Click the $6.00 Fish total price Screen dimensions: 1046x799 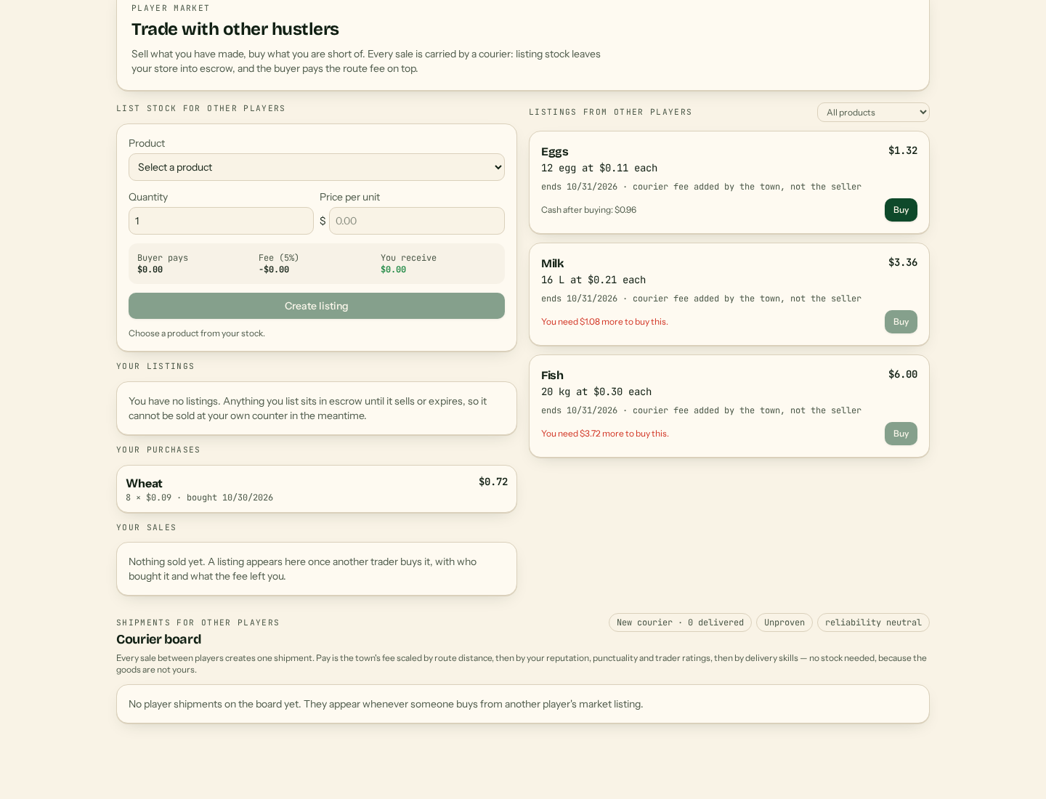[x=903, y=374]
